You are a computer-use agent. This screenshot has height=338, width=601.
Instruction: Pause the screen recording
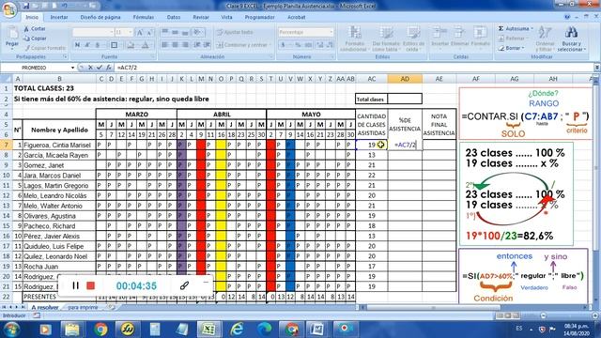(75, 285)
